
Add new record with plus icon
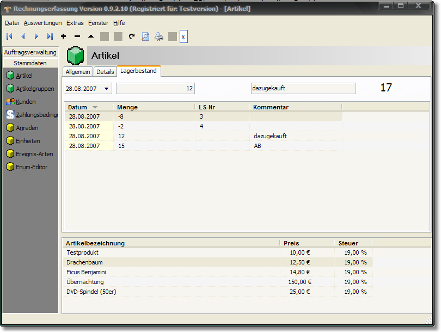[x=64, y=36]
